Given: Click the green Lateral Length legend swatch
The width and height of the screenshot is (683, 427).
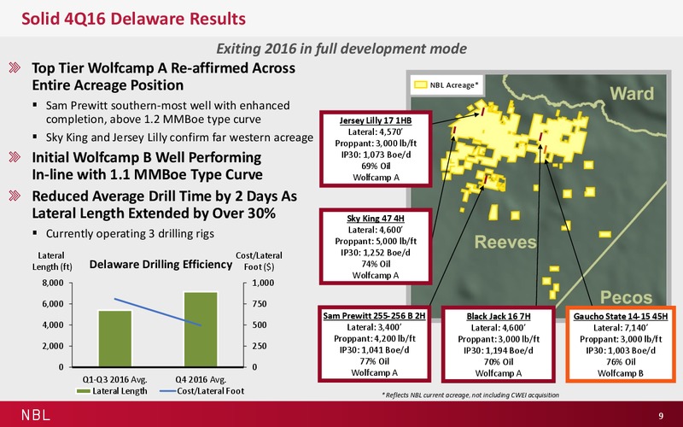Looking at the screenshot, I should 83,391.
